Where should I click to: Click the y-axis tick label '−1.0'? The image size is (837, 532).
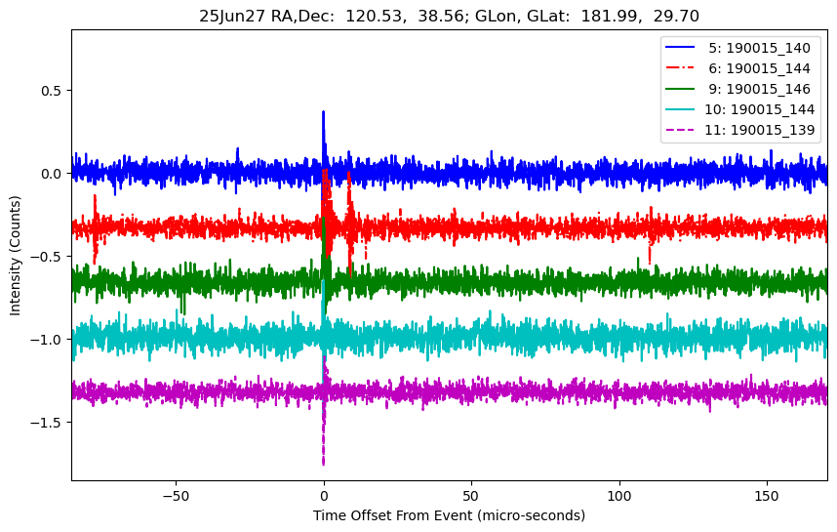[47, 340]
